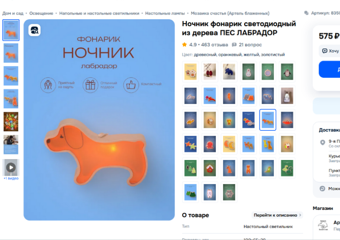Select the penguin variant thumbnail
This screenshot has height=240, width=340.
tap(287, 72)
